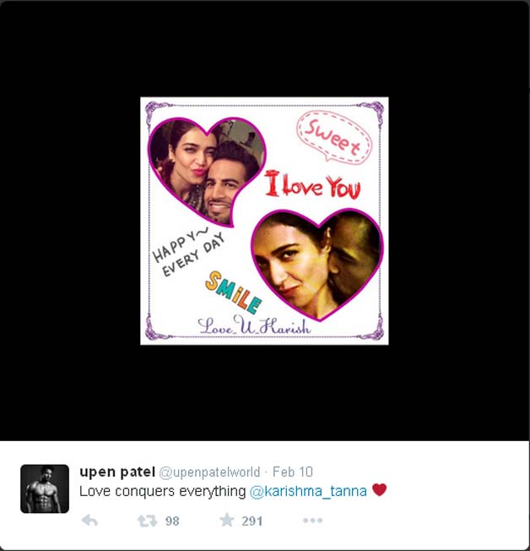Click the red heart emoji in the tweet
Viewport: 530px width, 551px height.
[379, 489]
